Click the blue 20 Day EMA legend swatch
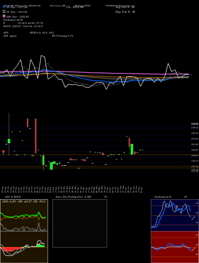 4,6
